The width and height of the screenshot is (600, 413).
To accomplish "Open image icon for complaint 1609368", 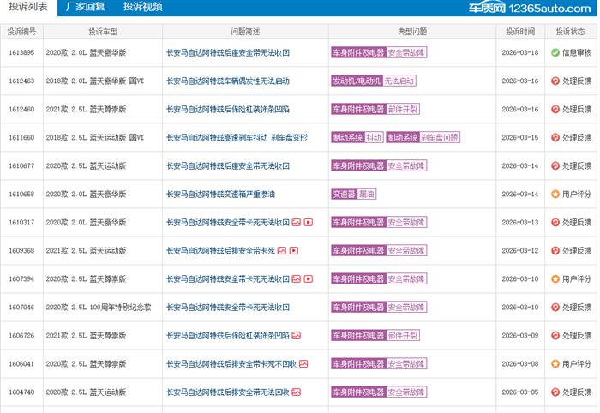I will click(x=280, y=251).
